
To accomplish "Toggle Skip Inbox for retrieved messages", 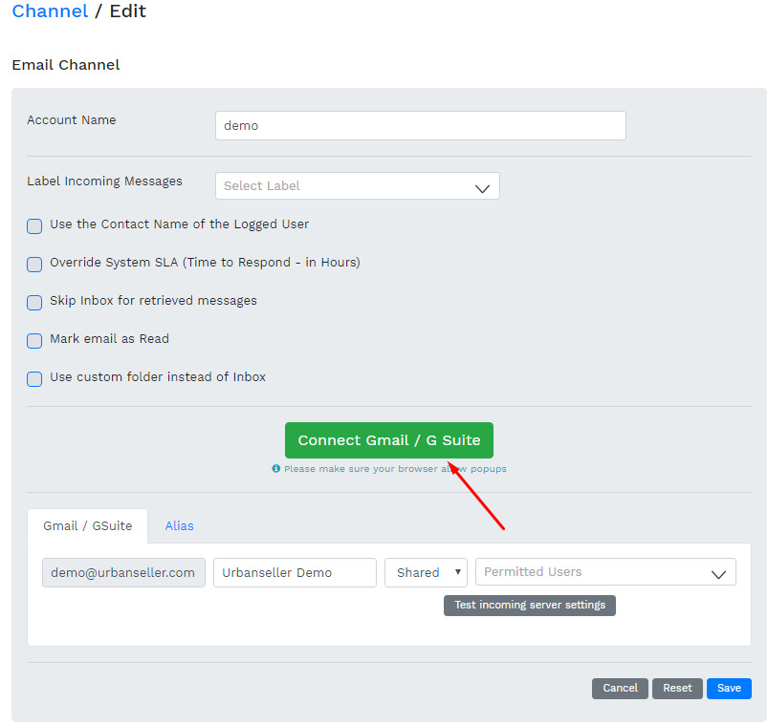I will point(34,303).
